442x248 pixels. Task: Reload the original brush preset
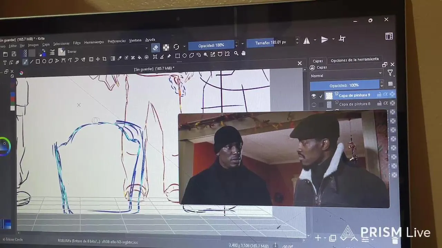pyautogui.click(x=176, y=47)
